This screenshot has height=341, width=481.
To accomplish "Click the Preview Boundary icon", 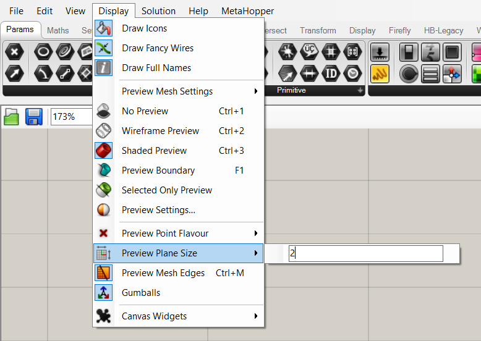I will click(103, 170).
